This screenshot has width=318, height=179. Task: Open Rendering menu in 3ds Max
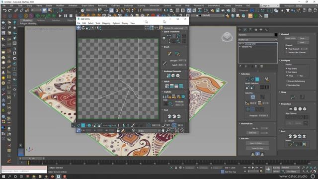103,5
